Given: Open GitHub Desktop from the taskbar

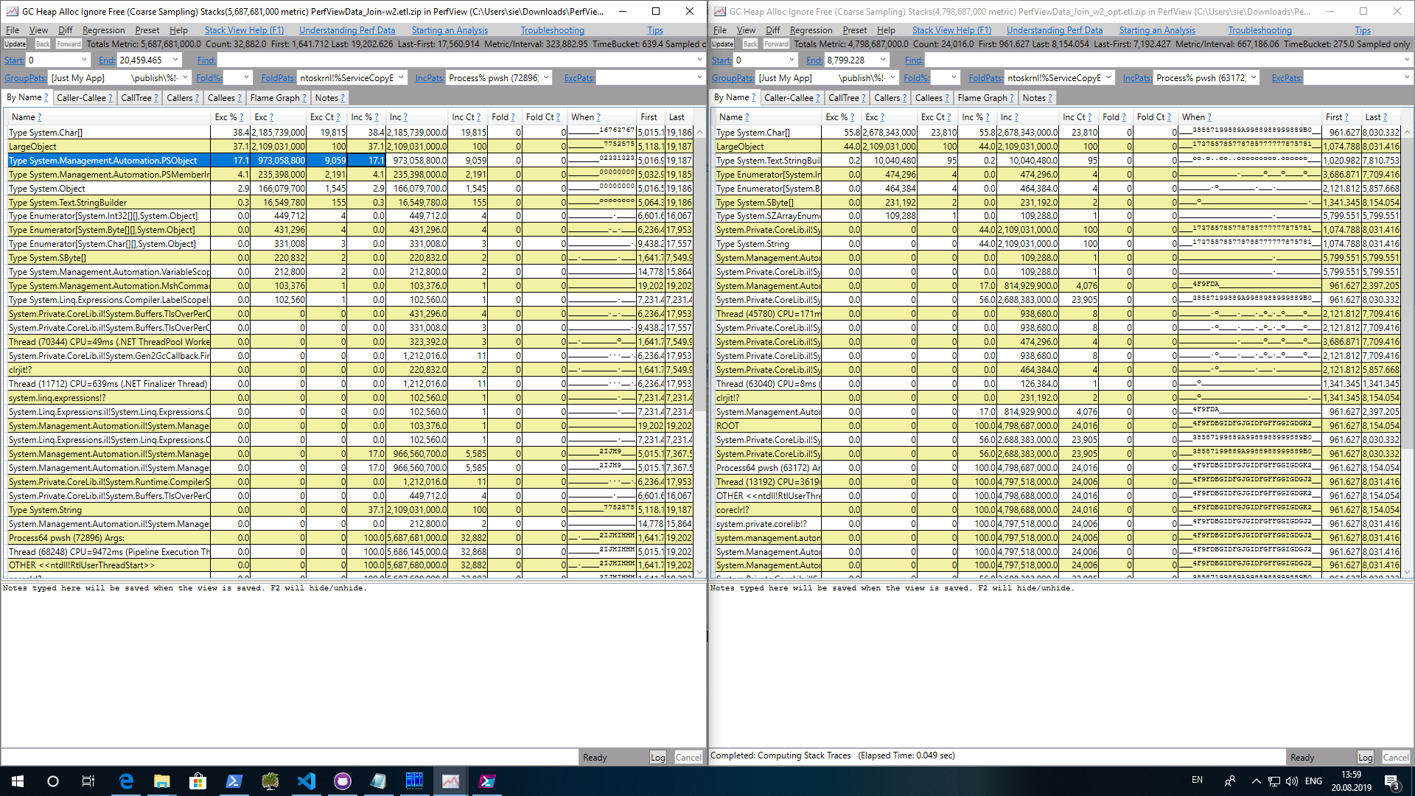Looking at the screenshot, I should 343,781.
